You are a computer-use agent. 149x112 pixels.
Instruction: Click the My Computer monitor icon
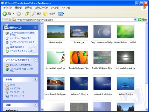(x=7, y=92)
